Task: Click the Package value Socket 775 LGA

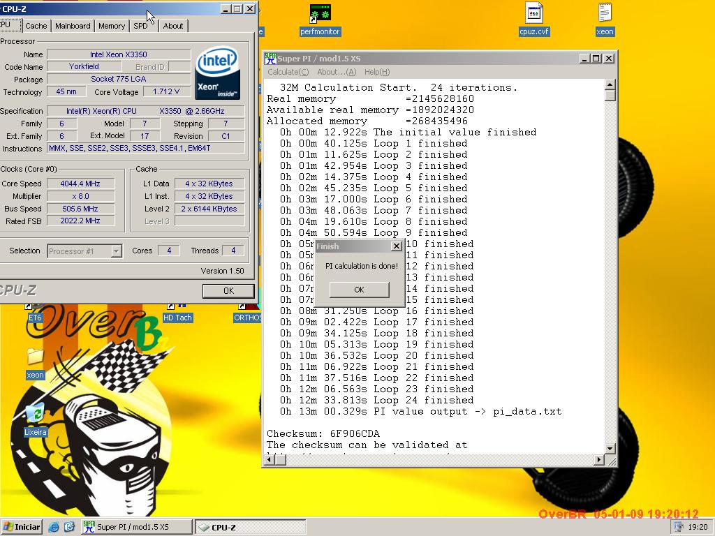Action: (x=119, y=79)
